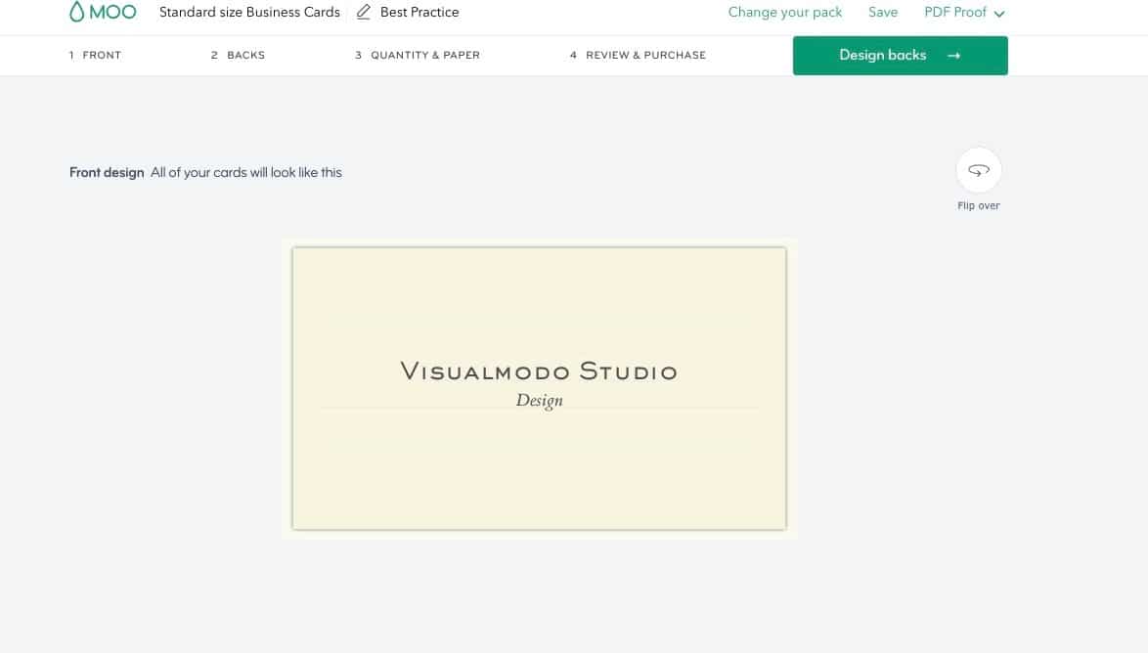Click the cream background of the card preview
Screen dimensions: 1148x653
click(x=539, y=479)
